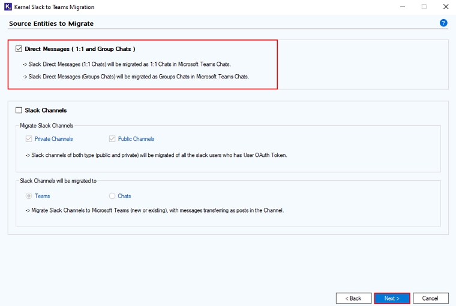
Task: Proceed with the Next button
Action: click(x=392, y=298)
